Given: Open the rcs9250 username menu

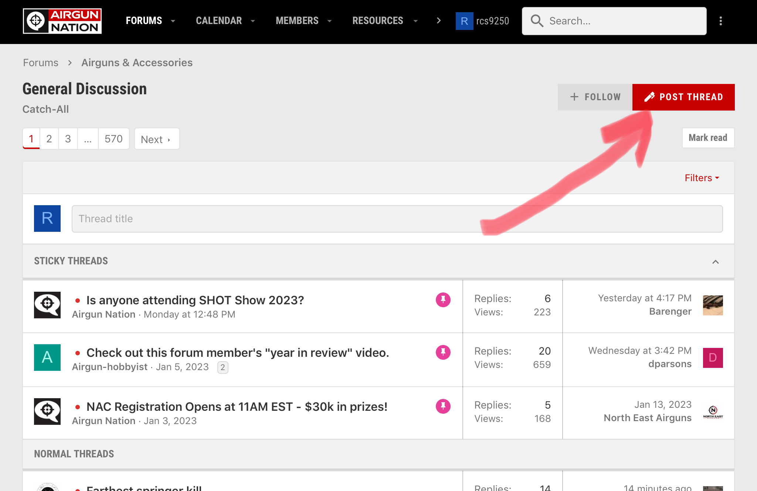Looking at the screenshot, I should click(x=492, y=21).
